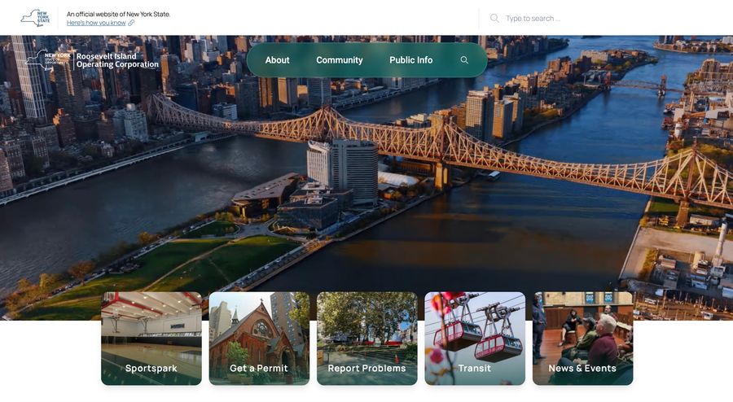Click the link icon after Here's how you know
This screenshot has height=402, width=733.
[x=131, y=23]
